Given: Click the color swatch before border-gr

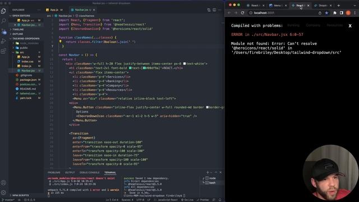Looking at the screenshot, I should [x=207, y=107].
